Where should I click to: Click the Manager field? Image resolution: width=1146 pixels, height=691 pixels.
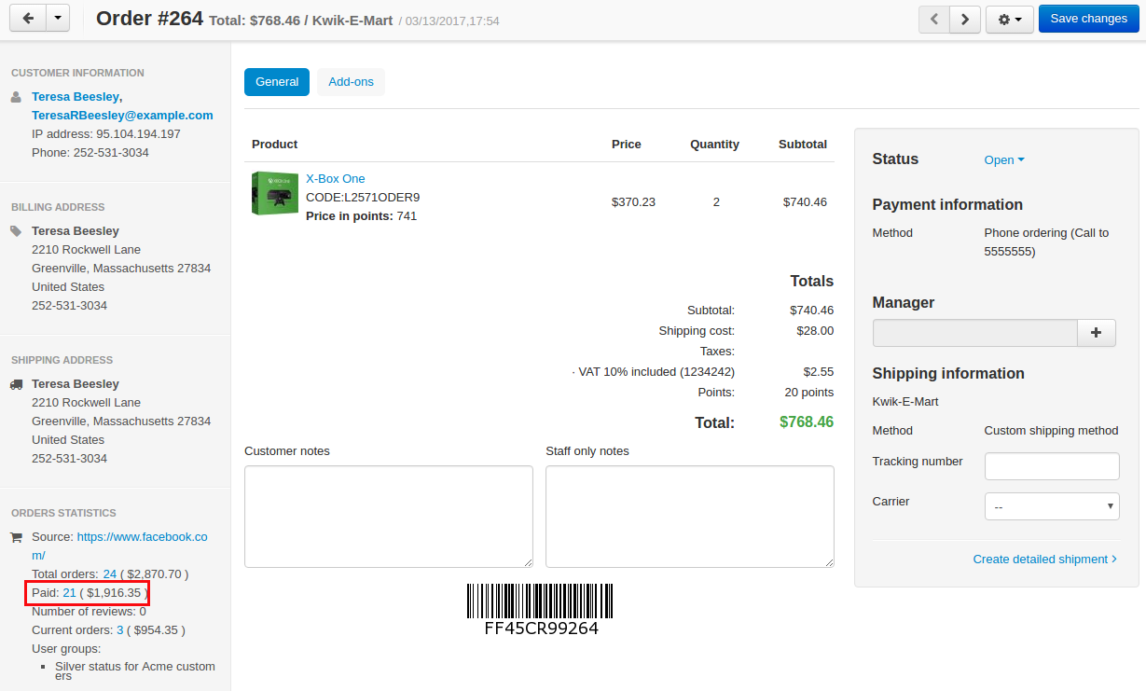tap(975, 333)
